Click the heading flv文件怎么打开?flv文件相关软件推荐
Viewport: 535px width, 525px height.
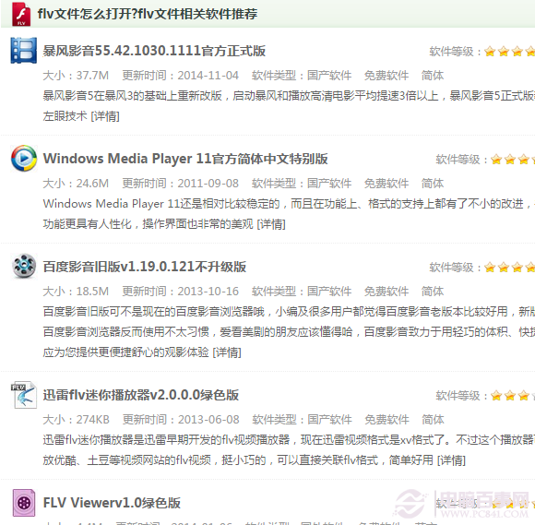[148, 15]
